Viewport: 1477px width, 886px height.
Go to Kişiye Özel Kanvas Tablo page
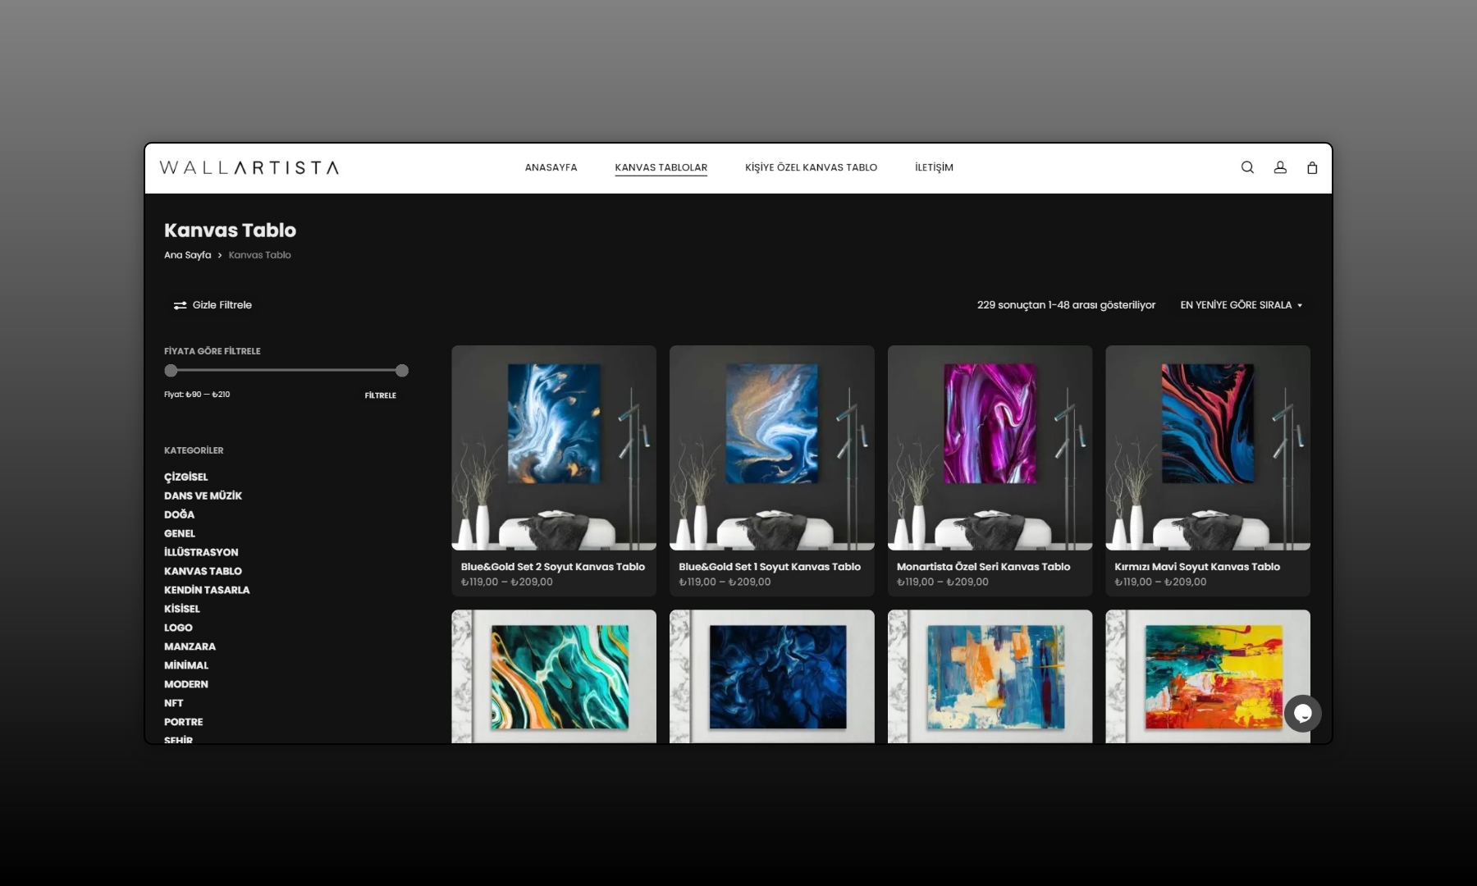[x=811, y=167]
